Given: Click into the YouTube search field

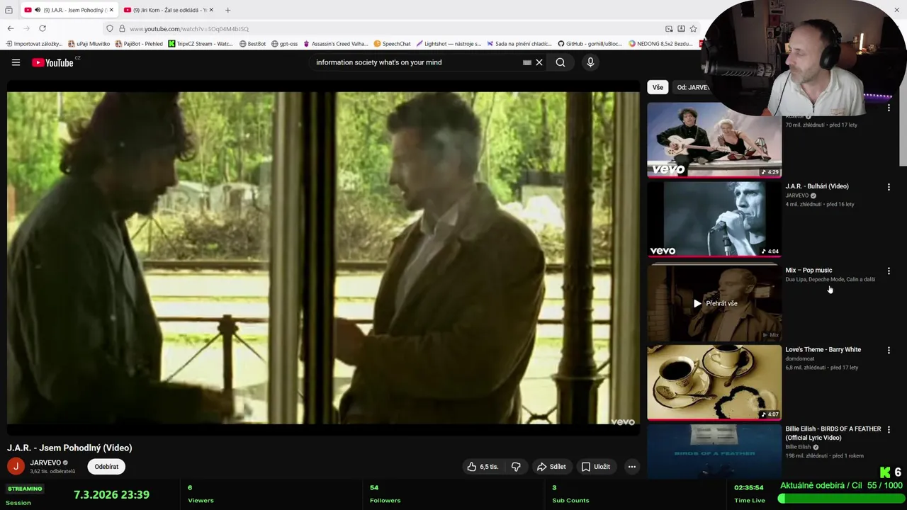Looking at the screenshot, I should coord(415,62).
